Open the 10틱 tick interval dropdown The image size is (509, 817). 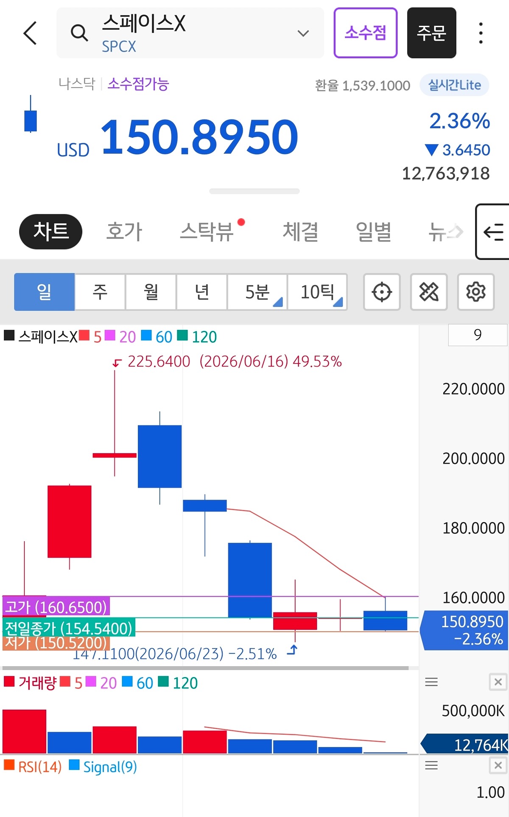click(x=318, y=292)
